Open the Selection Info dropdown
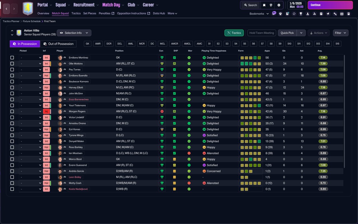Screen dimensions: 358x224 [x=74, y=33]
